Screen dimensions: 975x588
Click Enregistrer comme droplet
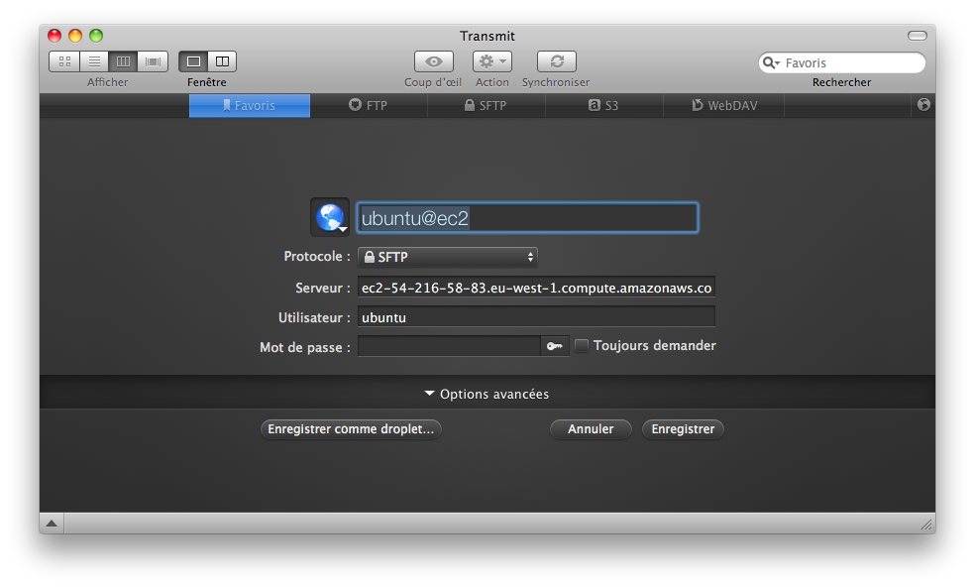tap(351, 428)
